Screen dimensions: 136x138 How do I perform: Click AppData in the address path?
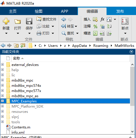pos(79,46)
